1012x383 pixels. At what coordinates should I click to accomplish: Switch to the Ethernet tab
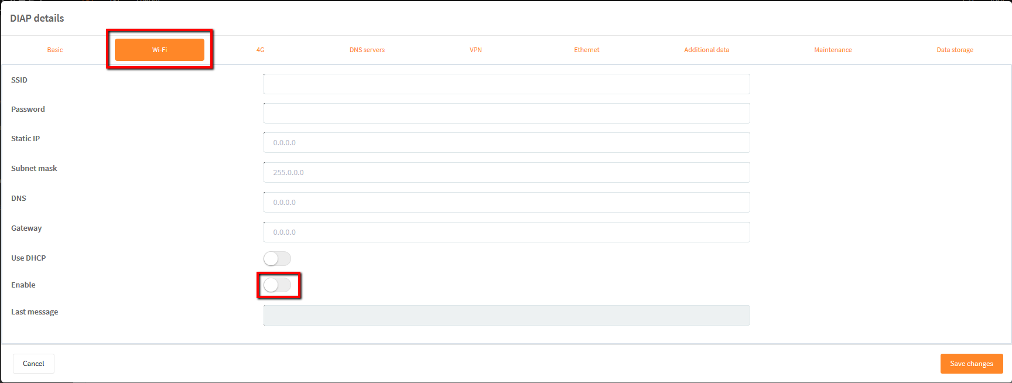pos(587,50)
